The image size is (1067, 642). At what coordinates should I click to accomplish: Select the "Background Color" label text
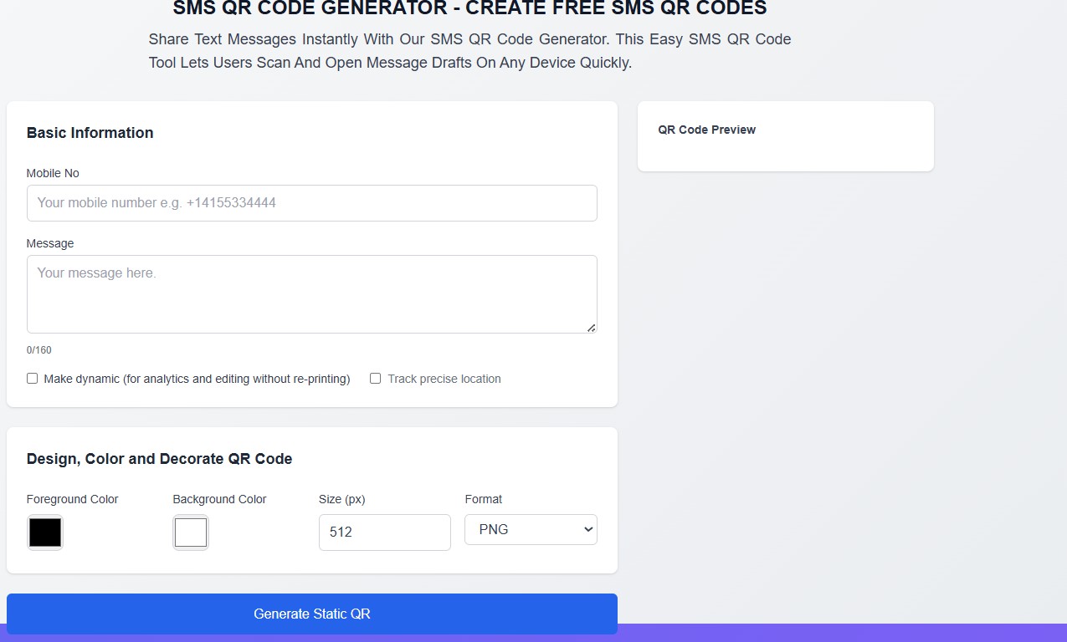(x=219, y=499)
